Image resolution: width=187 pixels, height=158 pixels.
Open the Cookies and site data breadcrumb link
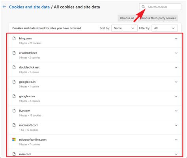[29, 7]
